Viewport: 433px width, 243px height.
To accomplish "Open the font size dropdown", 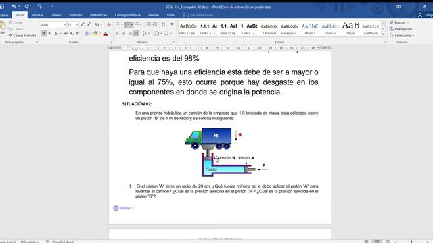I will (76, 25).
